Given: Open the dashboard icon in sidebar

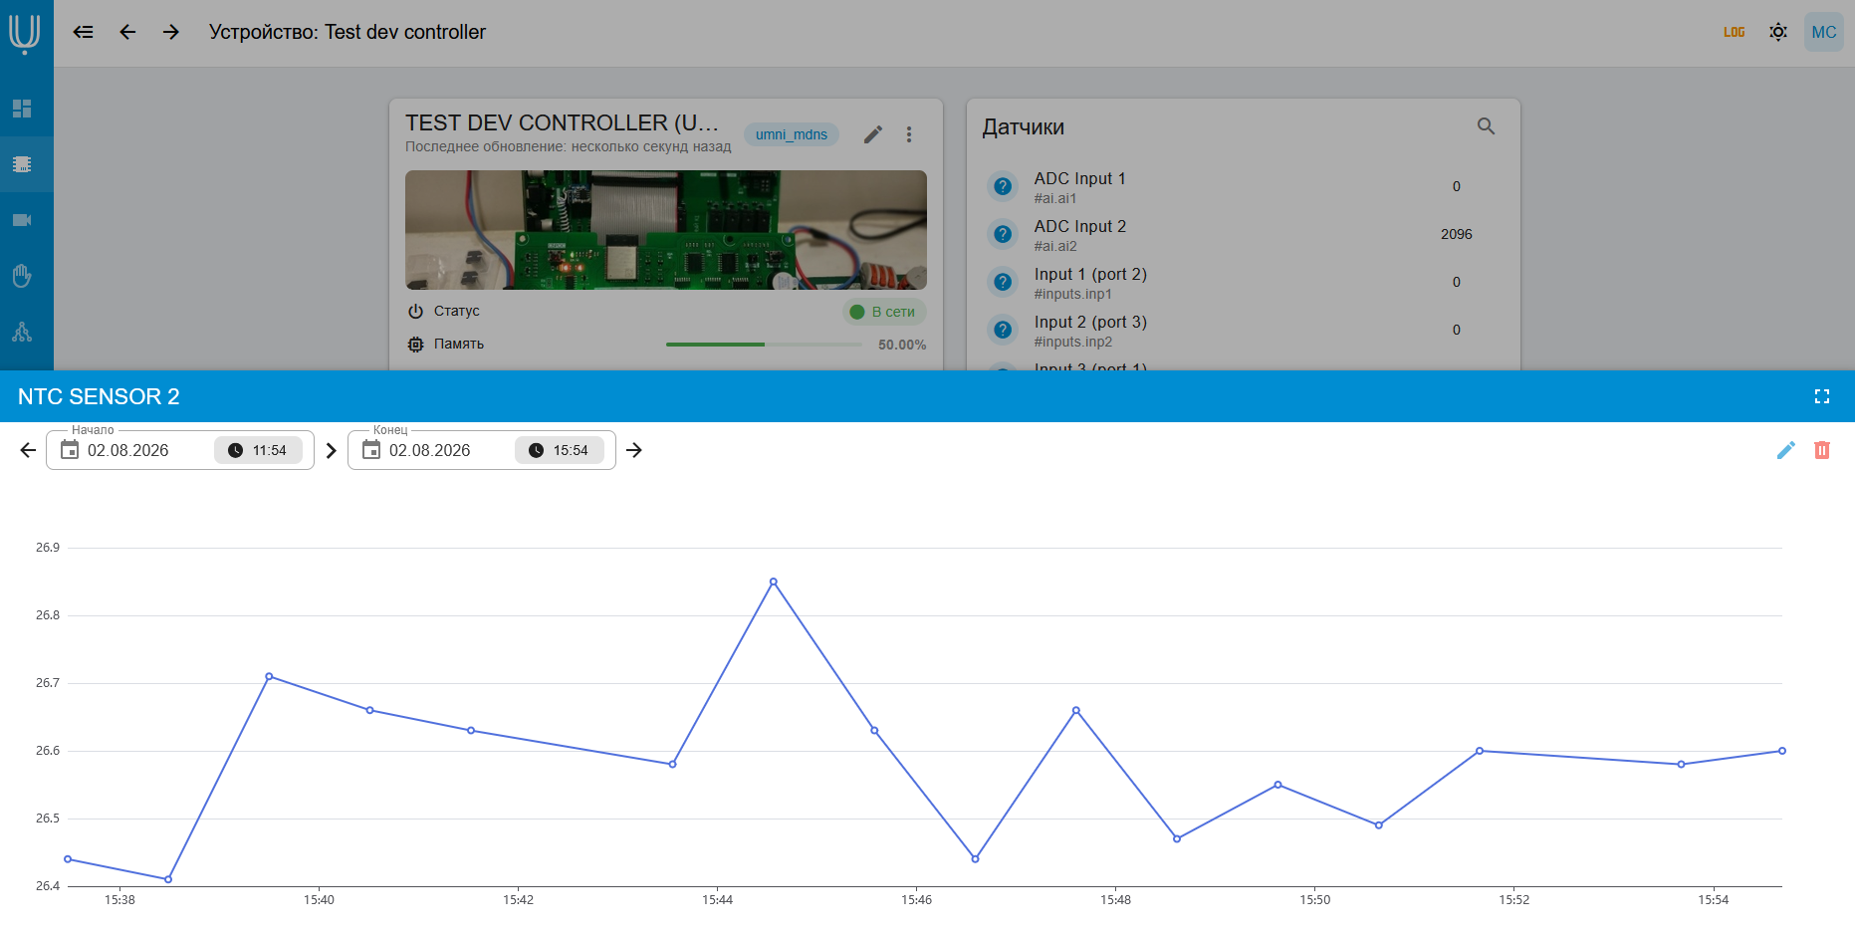Looking at the screenshot, I should pyautogui.click(x=22, y=109).
